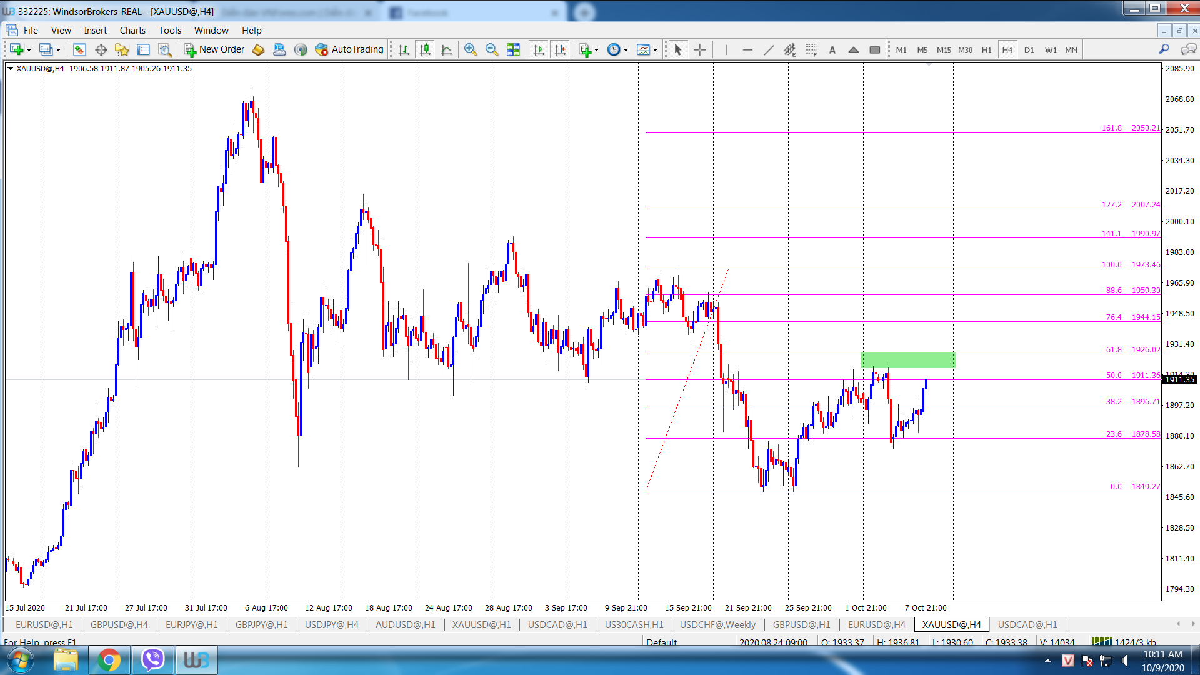Open the signals radio-wave icon

click(x=301, y=49)
